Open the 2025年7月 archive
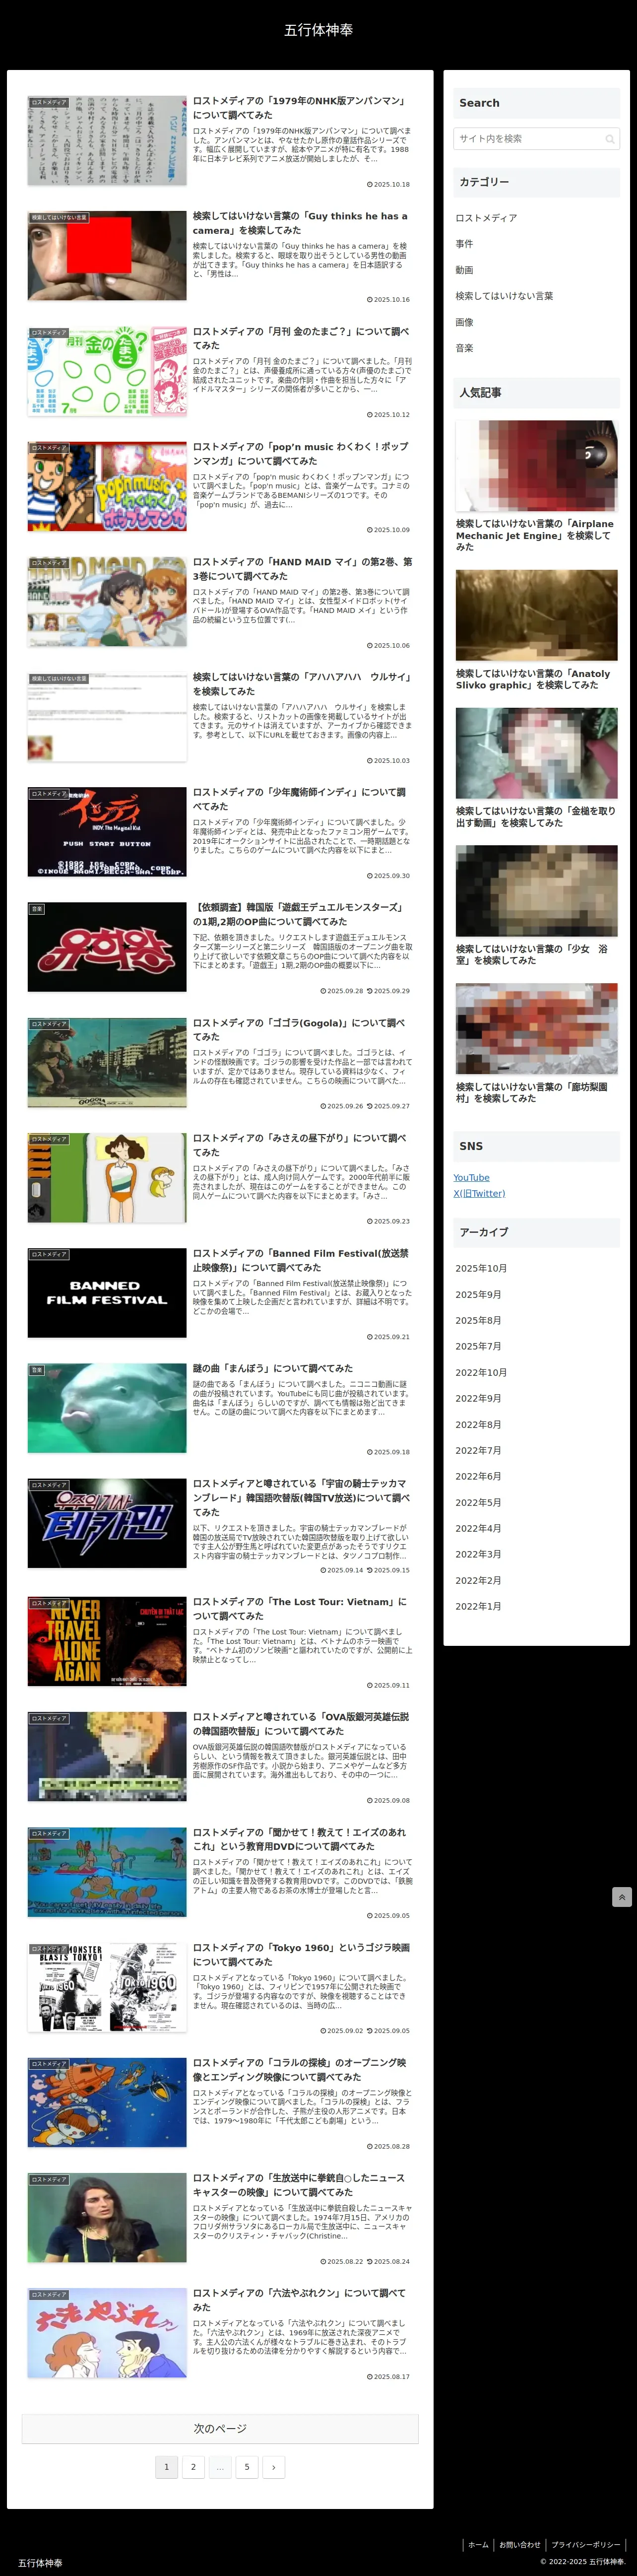The width and height of the screenshot is (637, 2576). (x=478, y=1346)
